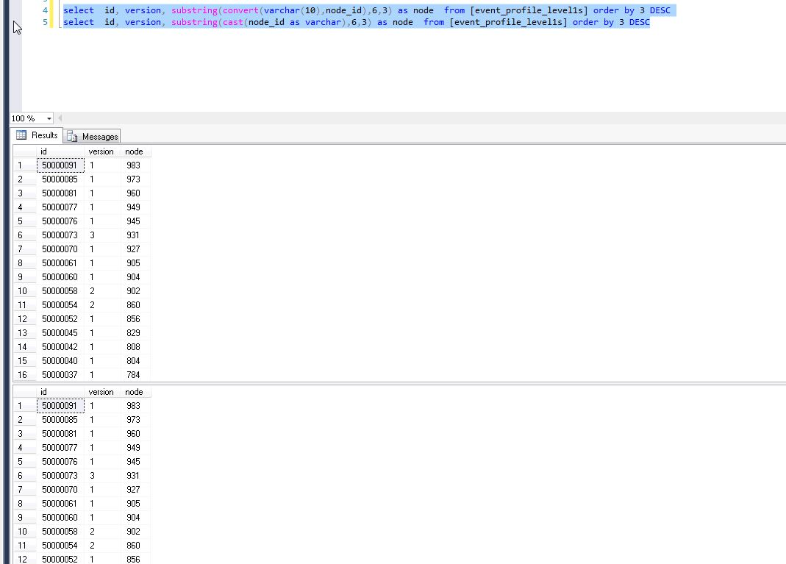The image size is (786, 564).
Task: Click the left scroll arrow beside the zoom selector
Action: [60, 118]
